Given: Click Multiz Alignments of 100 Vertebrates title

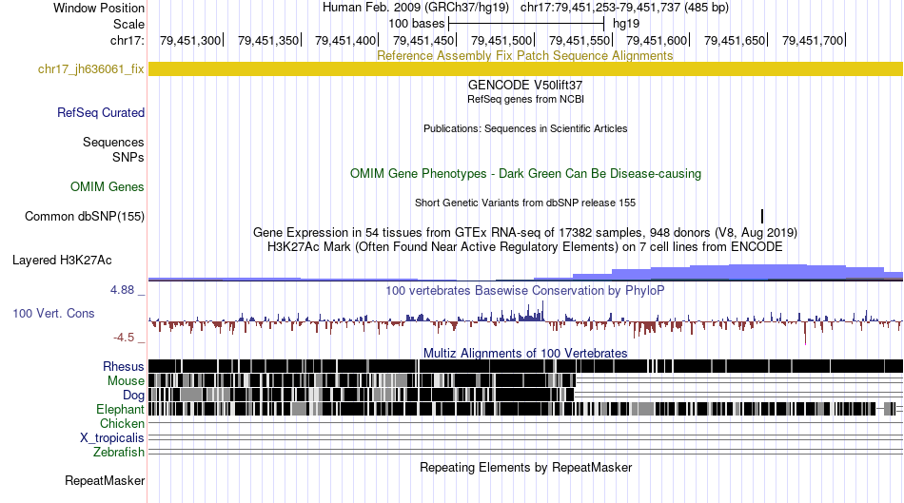Looking at the screenshot, I should tap(525, 353).
